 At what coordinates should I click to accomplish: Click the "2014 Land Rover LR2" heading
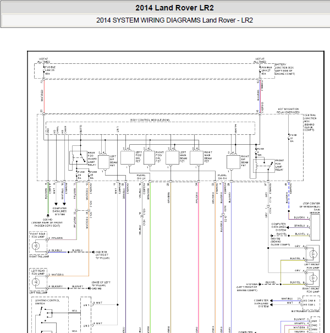(174, 8)
